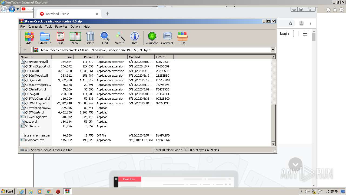Open the Wizard wand icon
Screen dimensions: 346x195
120,38
